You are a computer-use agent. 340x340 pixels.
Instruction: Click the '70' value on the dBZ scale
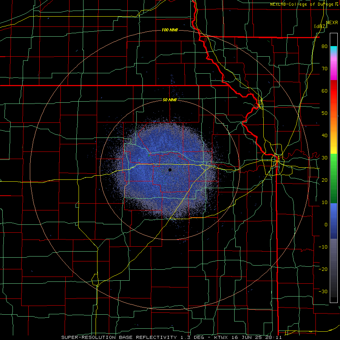[x=325, y=68]
